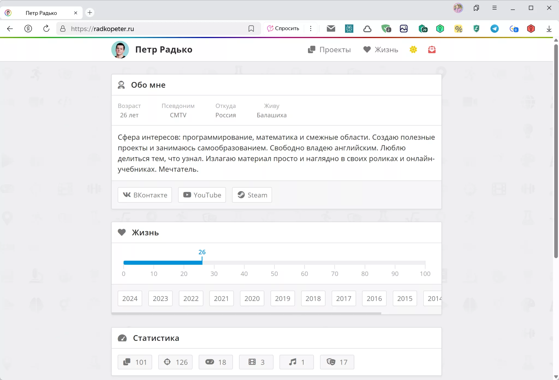Click the Telegram extension icon

point(495,28)
